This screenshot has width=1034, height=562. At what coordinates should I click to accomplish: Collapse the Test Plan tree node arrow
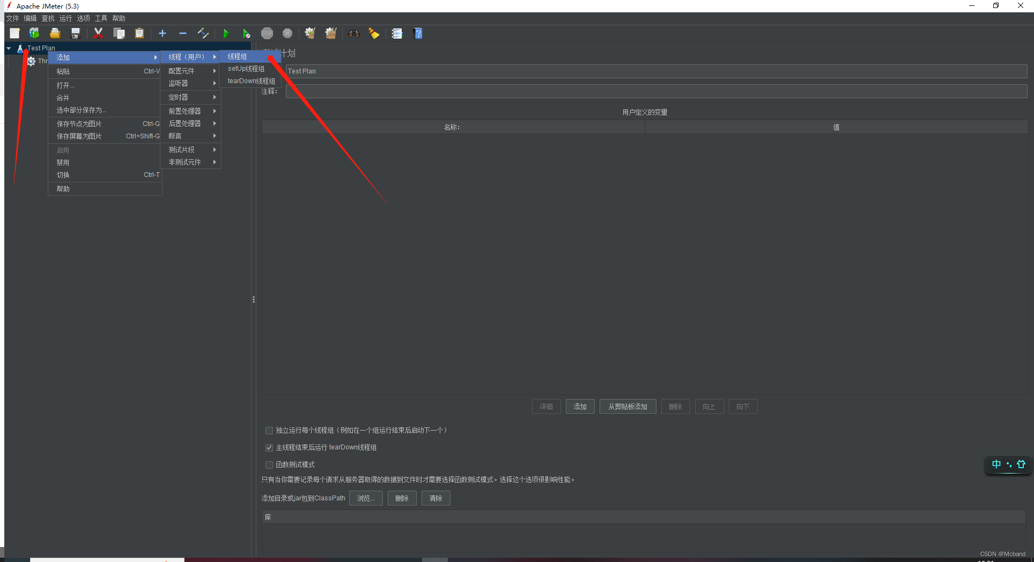[9, 48]
